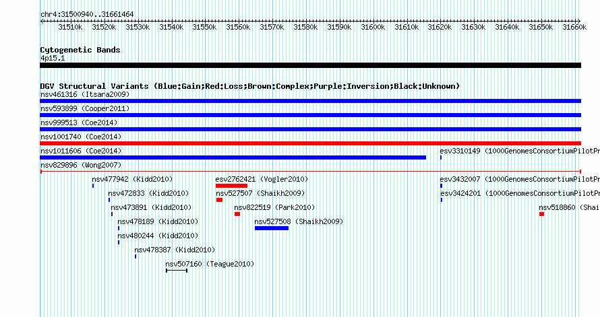Click the nsv461316 (Itsara2009) label
The height and width of the screenshot is (317, 600).
[85, 94]
